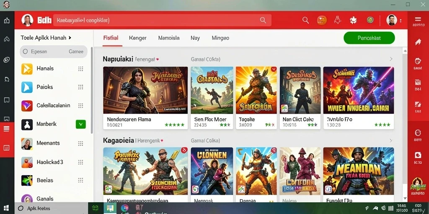Viewport: 429px width, 214px height.
Task: Expand Kagapieia row with right chevron
Action: [391, 140]
